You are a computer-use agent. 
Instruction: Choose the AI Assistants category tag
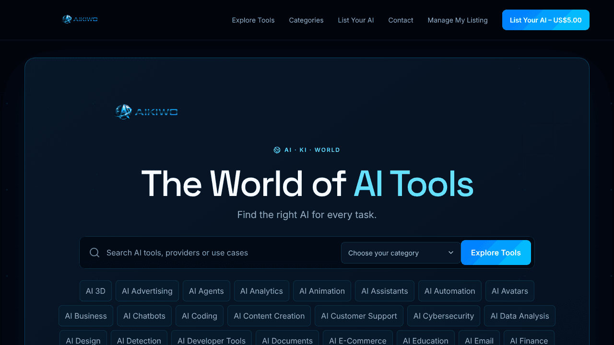click(385, 291)
